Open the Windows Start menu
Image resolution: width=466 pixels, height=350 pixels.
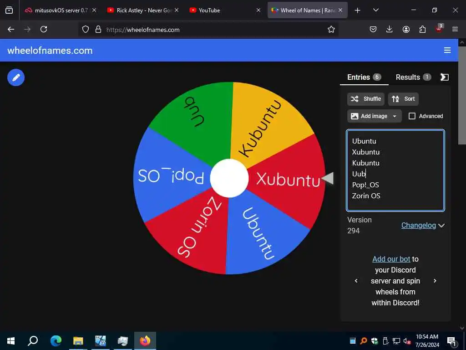11,340
